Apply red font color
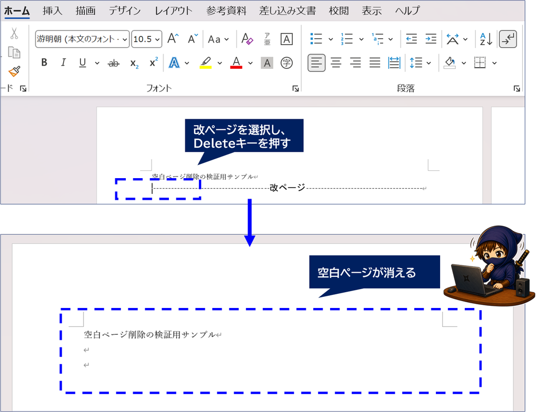Image resolution: width=539 pixels, height=412 pixels. coord(236,63)
